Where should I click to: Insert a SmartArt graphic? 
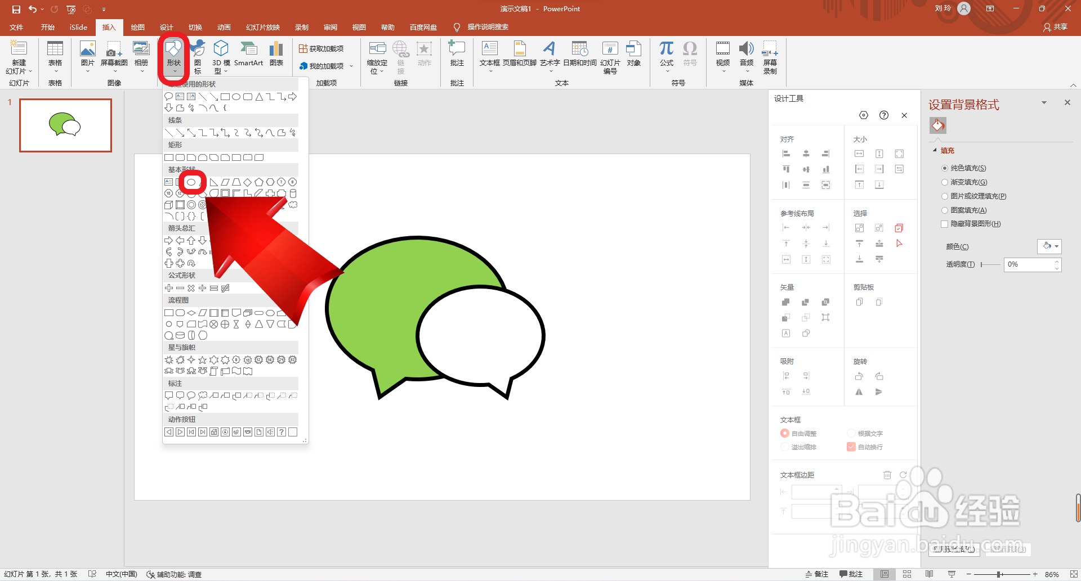tap(248, 54)
